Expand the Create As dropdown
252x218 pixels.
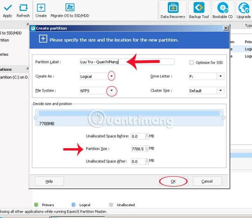tap(112, 76)
